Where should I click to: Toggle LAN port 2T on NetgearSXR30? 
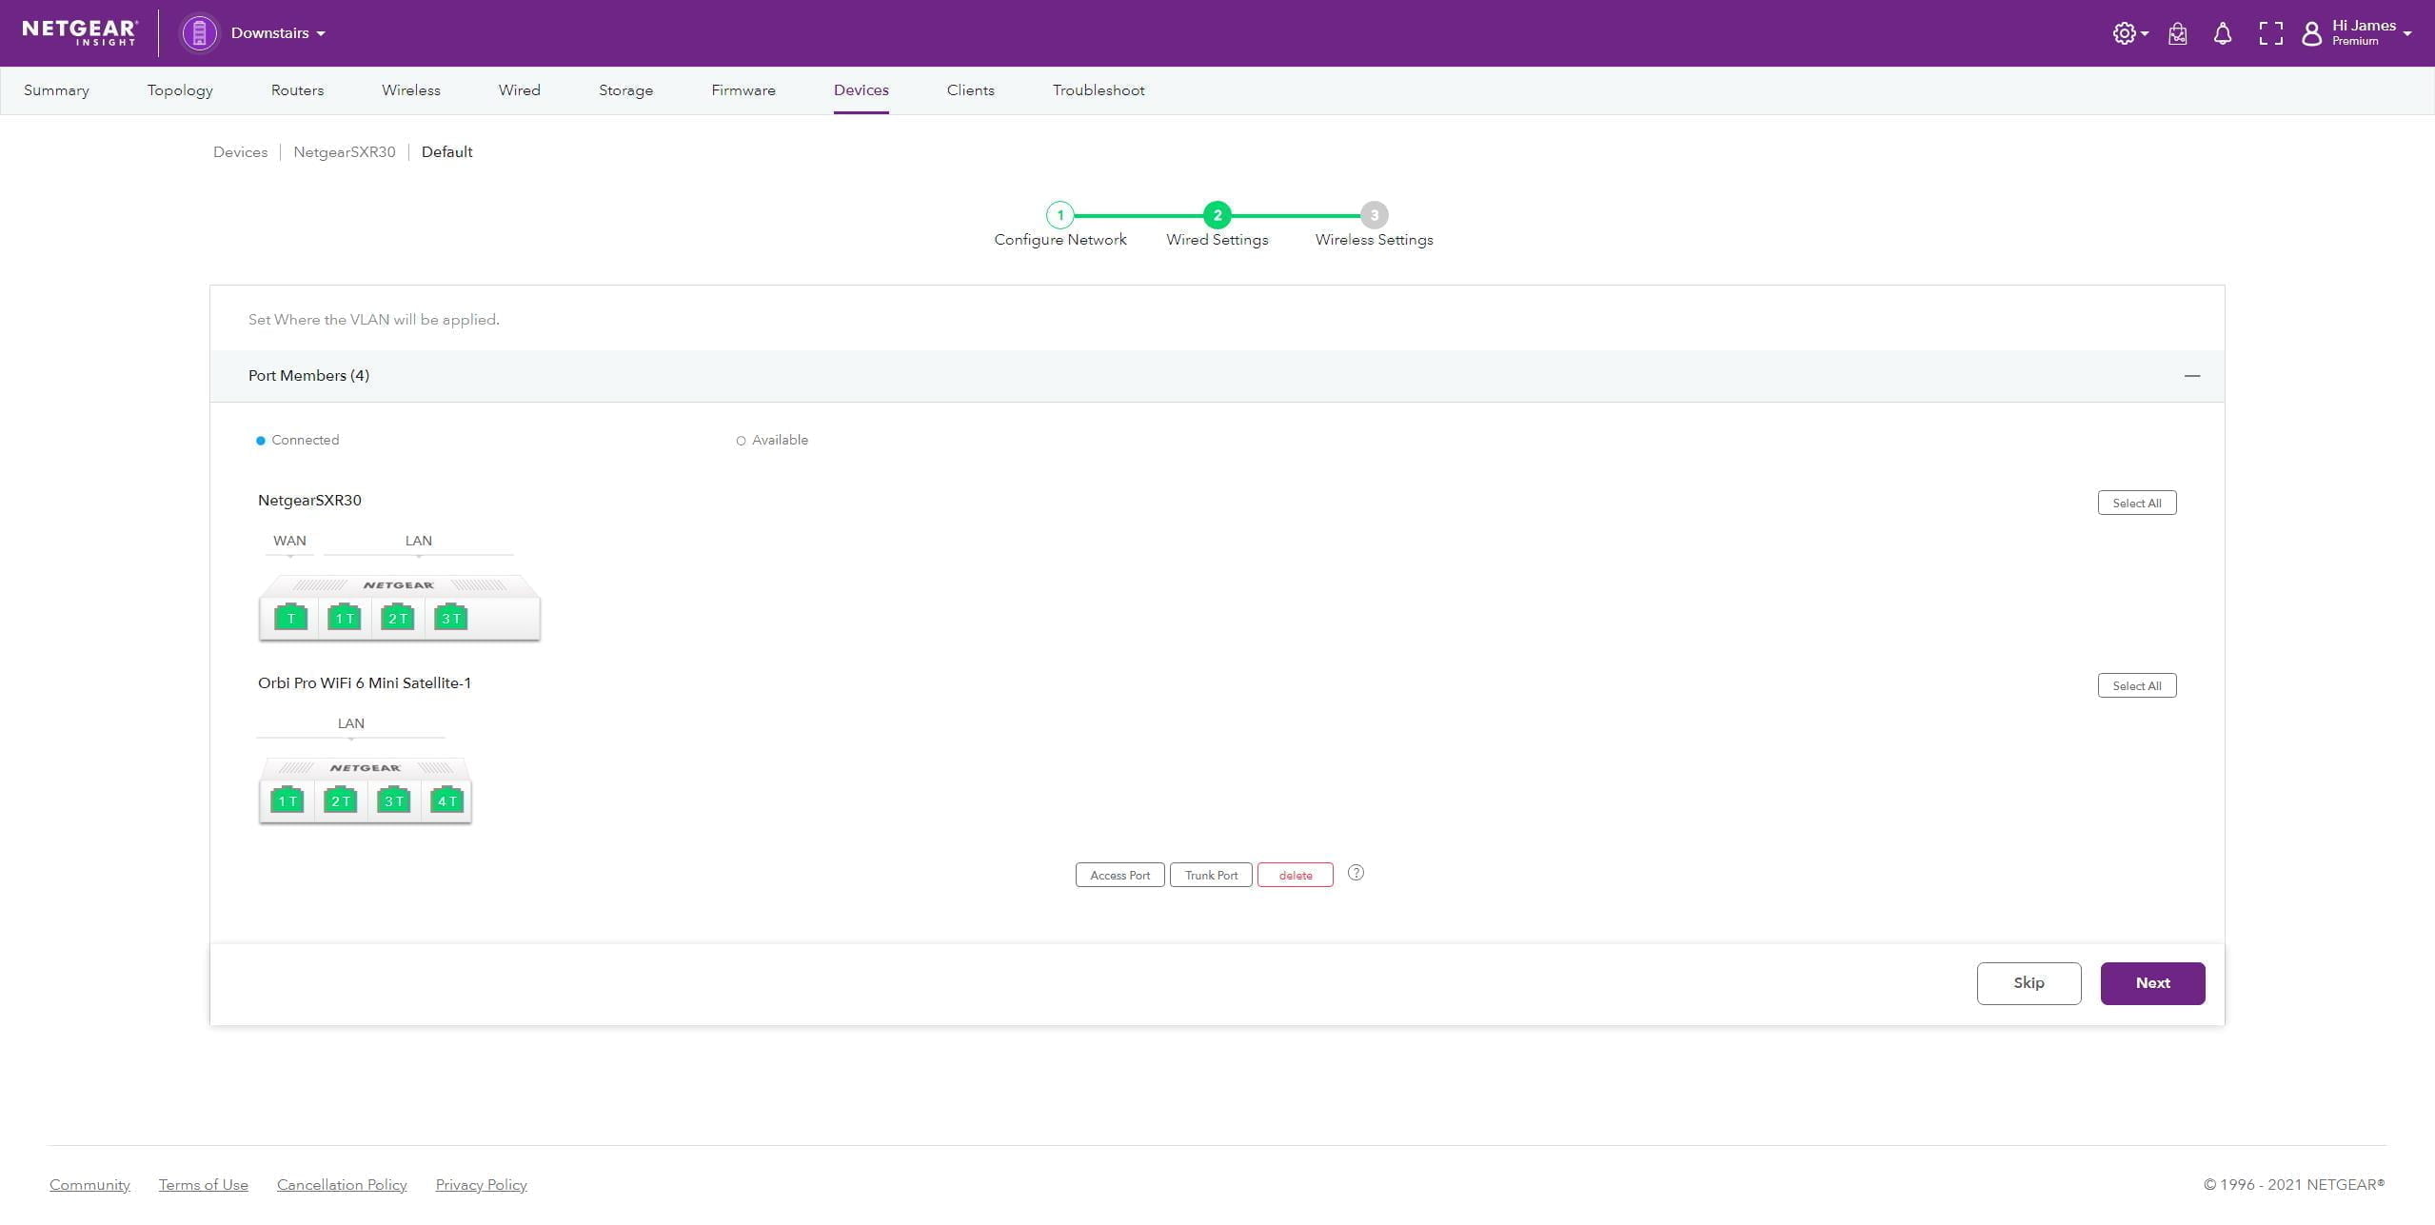click(x=397, y=618)
